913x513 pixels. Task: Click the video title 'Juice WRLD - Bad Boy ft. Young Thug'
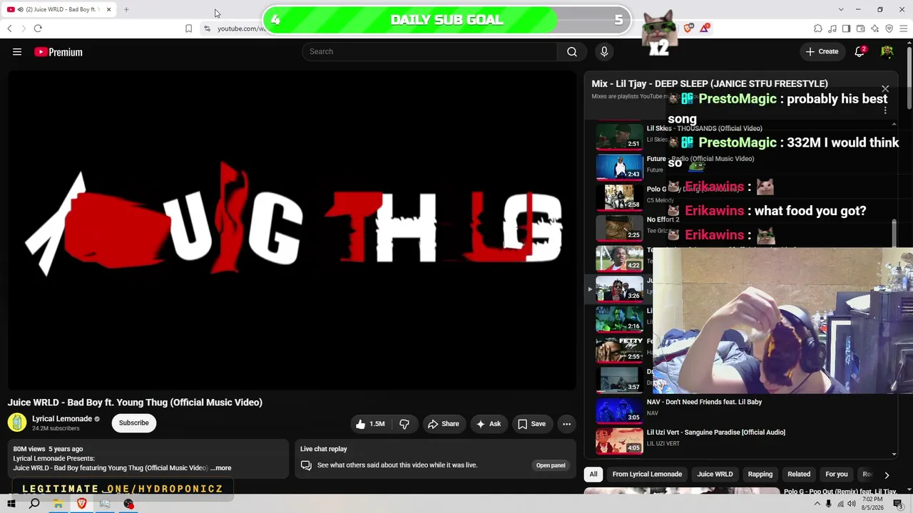pos(135,403)
